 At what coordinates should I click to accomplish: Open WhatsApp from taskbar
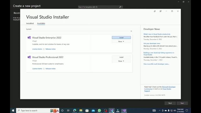pyautogui.click(x=99, y=110)
